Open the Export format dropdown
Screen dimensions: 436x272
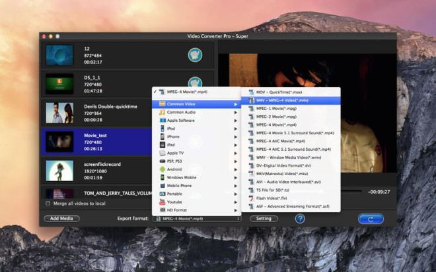pyautogui.click(x=196, y=219)
